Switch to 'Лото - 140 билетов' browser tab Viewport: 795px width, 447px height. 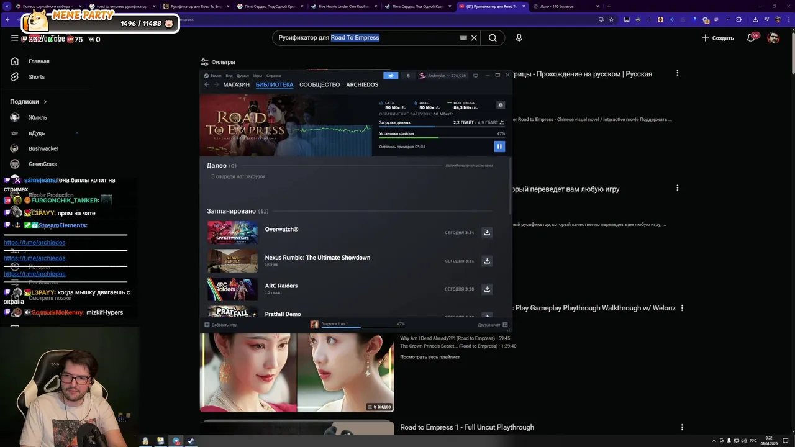pos(566,6)
